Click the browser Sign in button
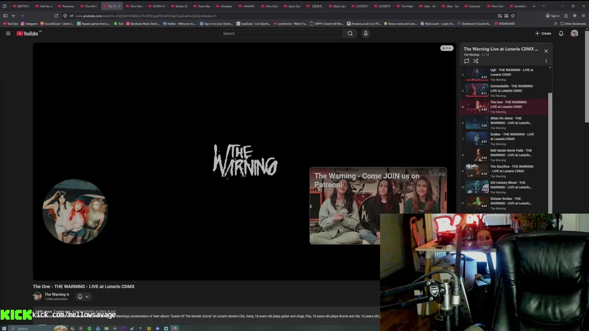This screenshot has width=589, height=331. click(x=553, y=16)
